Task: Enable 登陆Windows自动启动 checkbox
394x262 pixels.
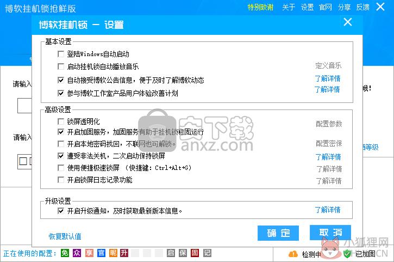Action: 60,54
